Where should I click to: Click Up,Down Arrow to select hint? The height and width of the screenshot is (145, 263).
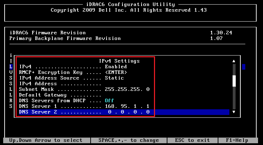pyautogui.click(x=46, y=140)
